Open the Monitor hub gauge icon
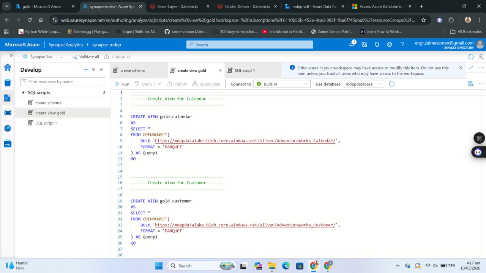This screenshot has height=273, width=486. pyautogui.click(x=8, y=128)
